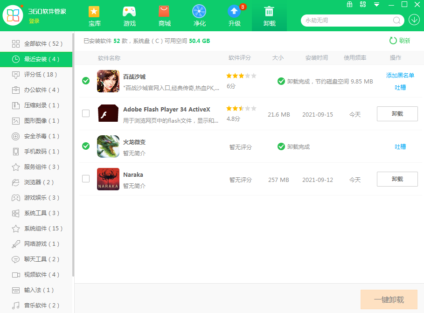Sort by 软件评分 column header
The width and height of the screenshot is (424, 313).
[240, 58]
